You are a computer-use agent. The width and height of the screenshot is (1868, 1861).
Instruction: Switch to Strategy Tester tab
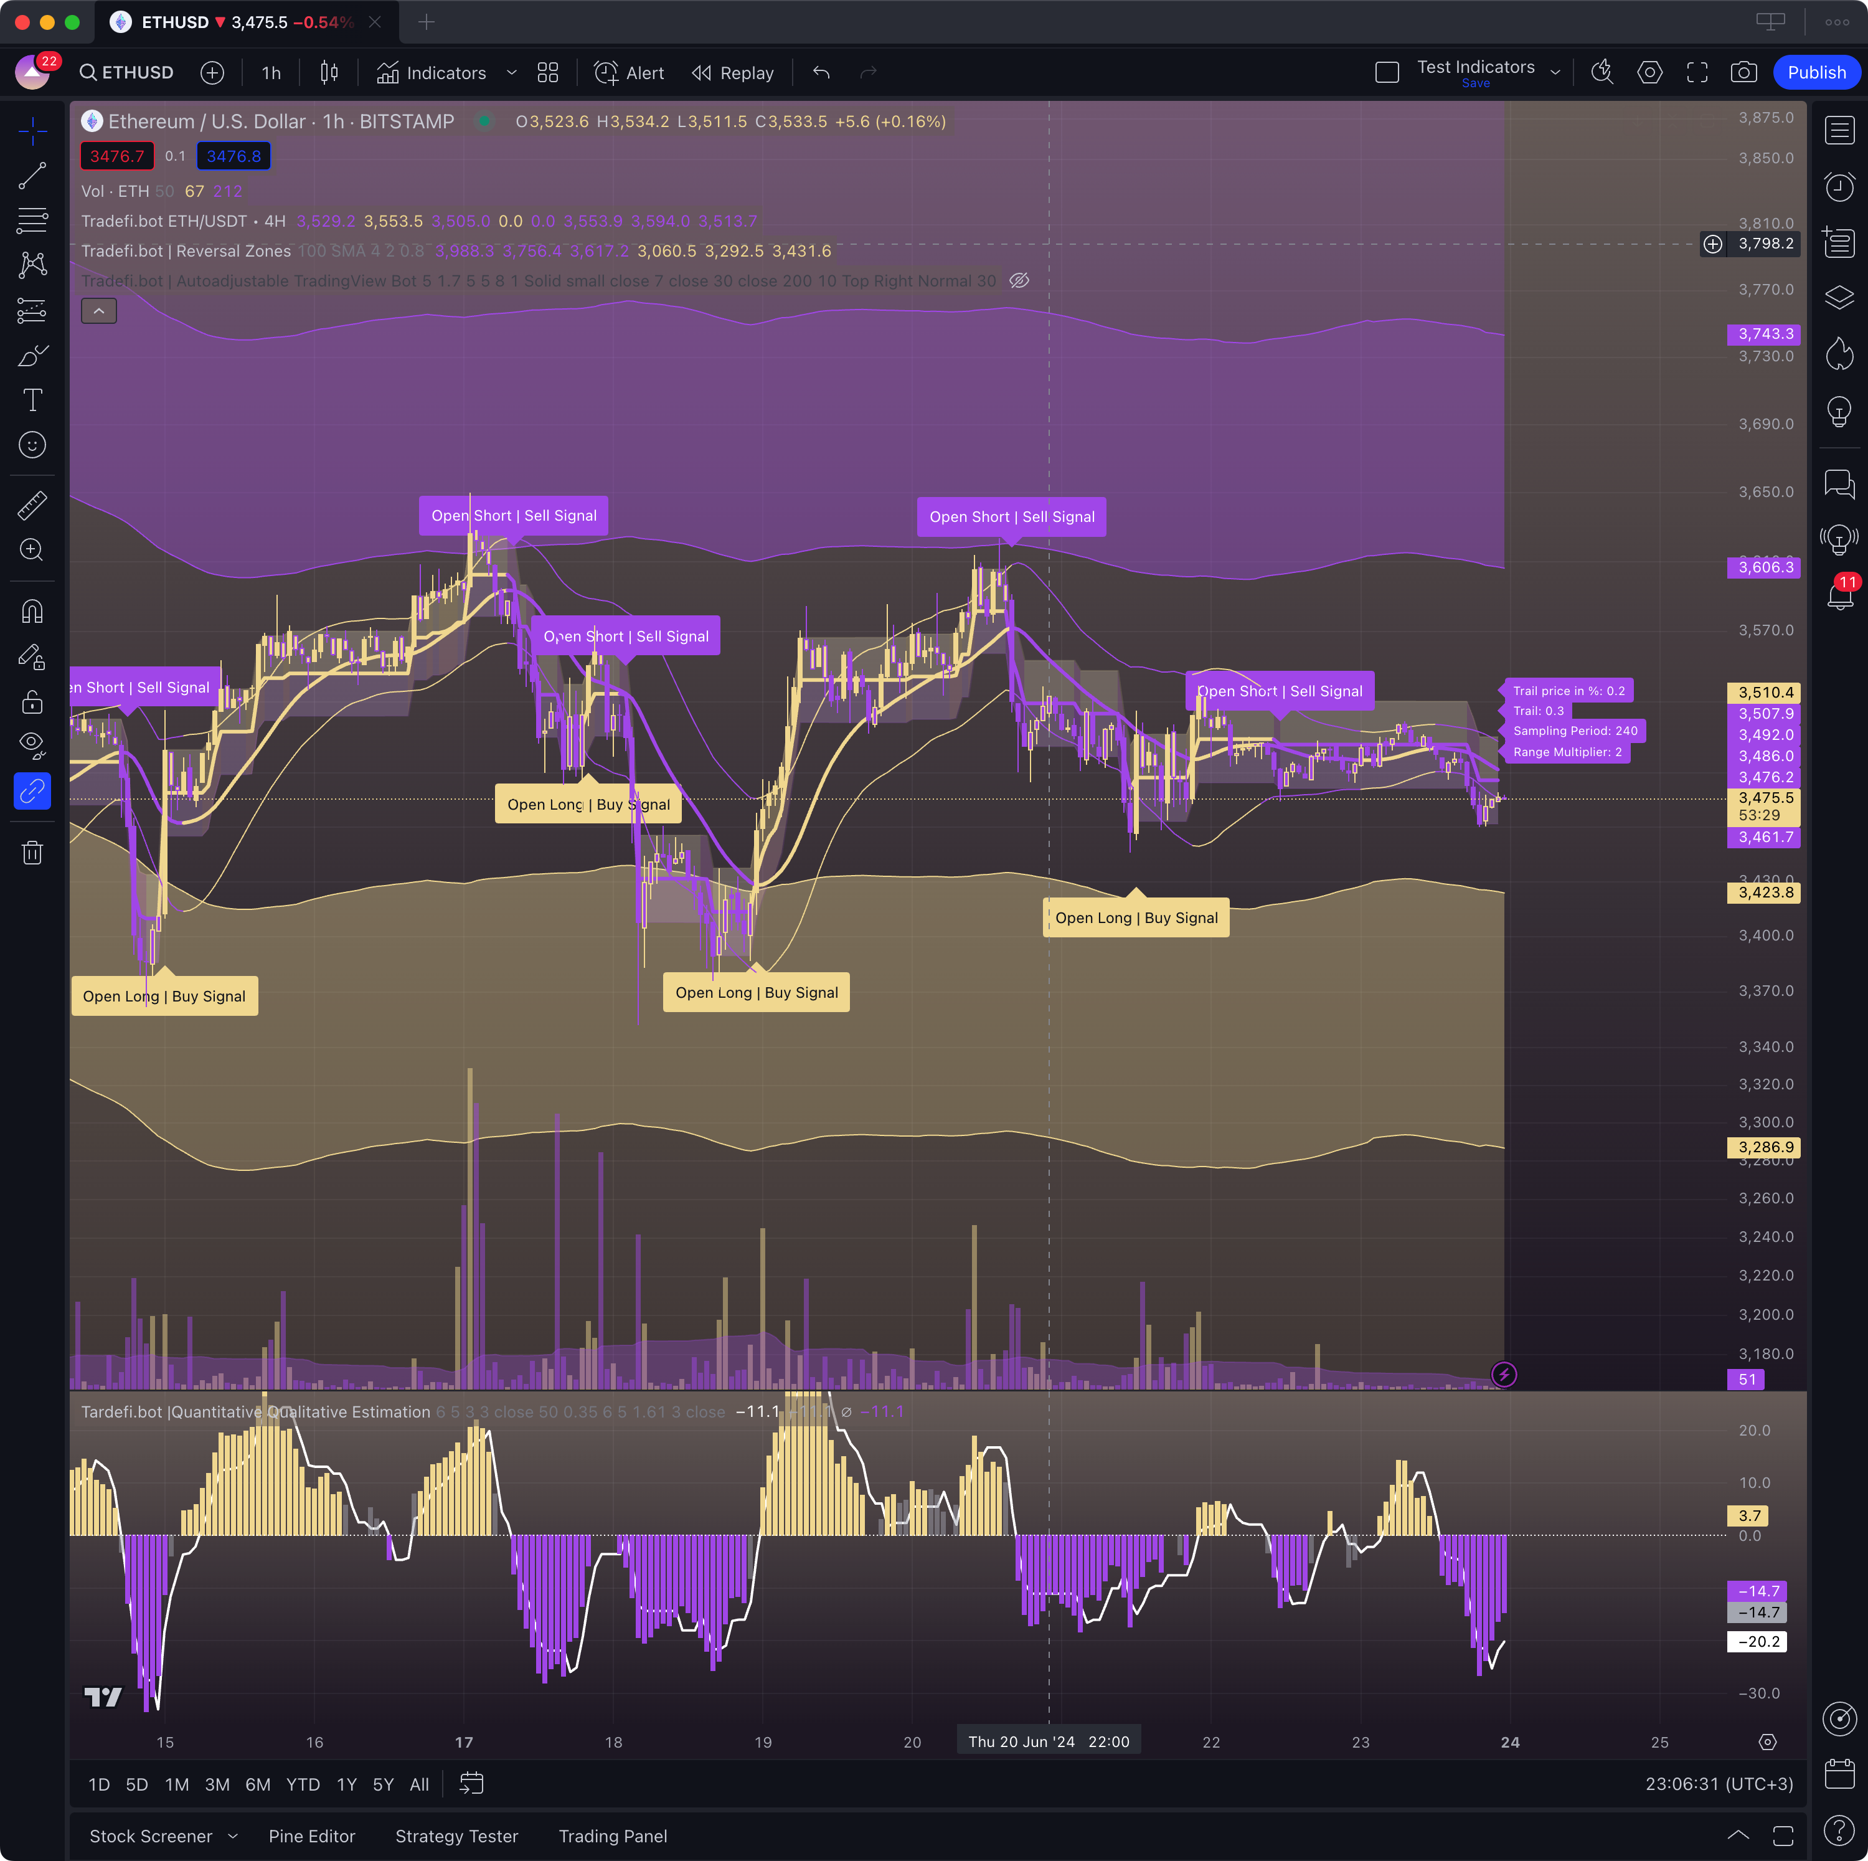coord(456,1836)
